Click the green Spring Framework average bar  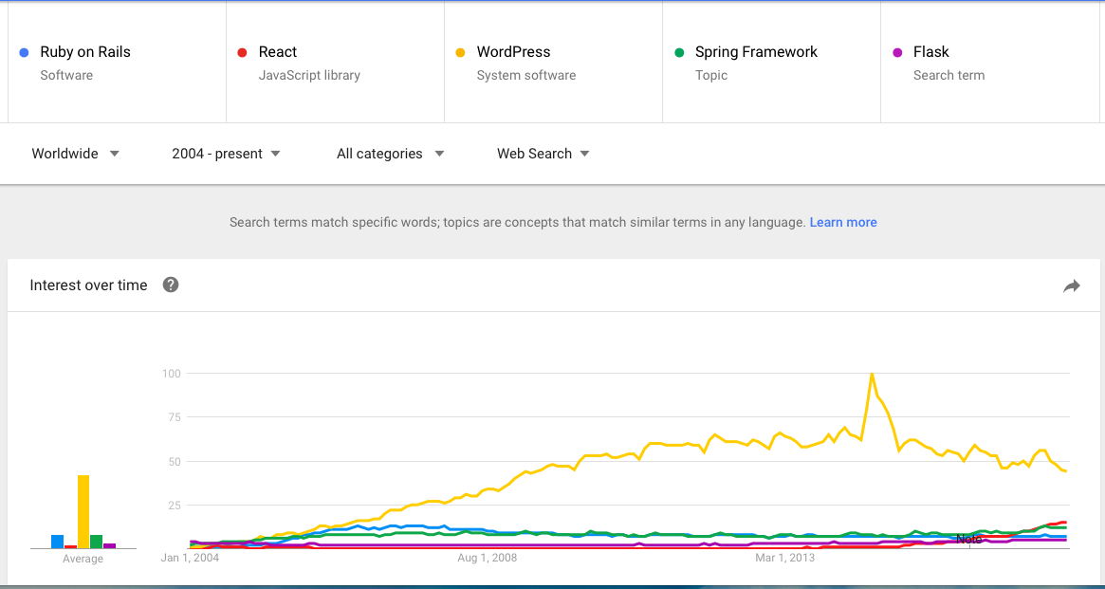[x=97, y=542]
